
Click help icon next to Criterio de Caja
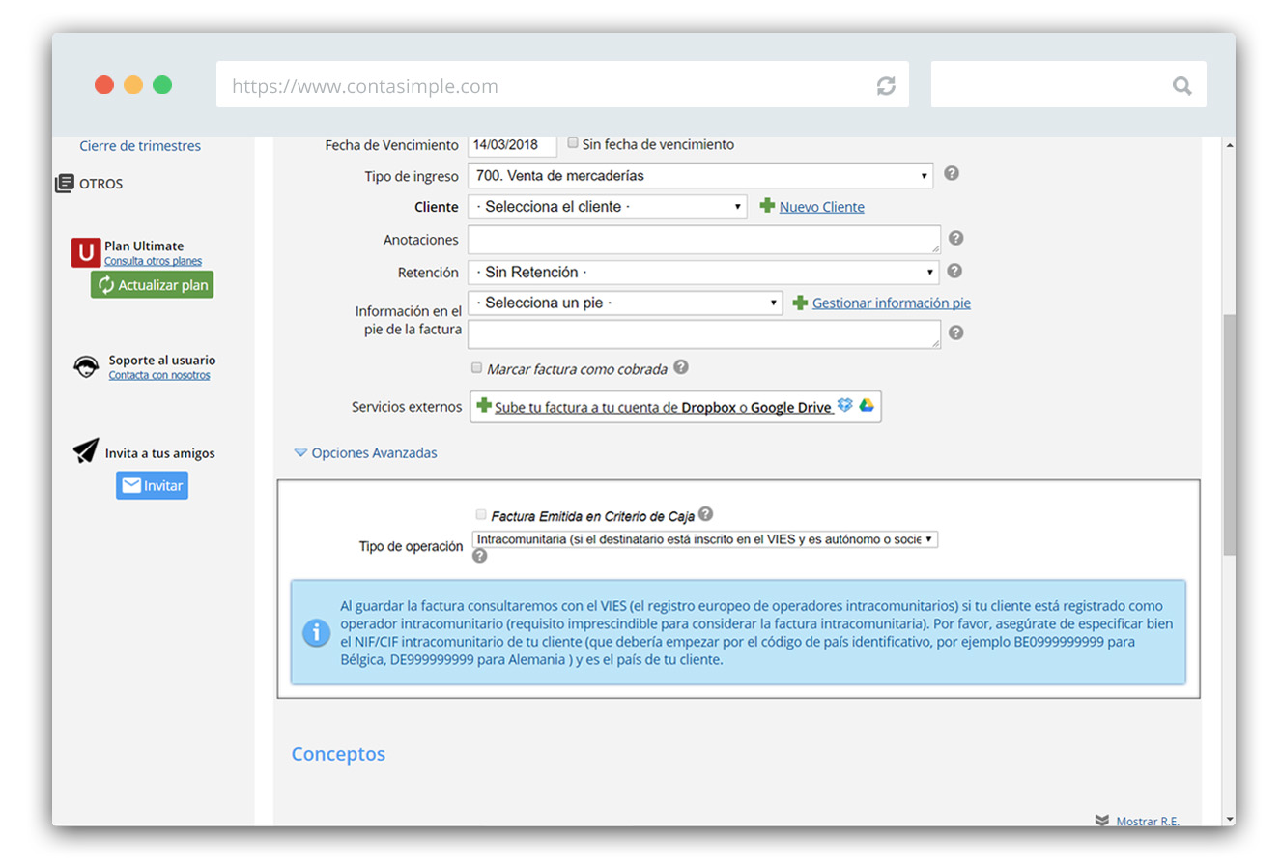click(x=706, y=514)
